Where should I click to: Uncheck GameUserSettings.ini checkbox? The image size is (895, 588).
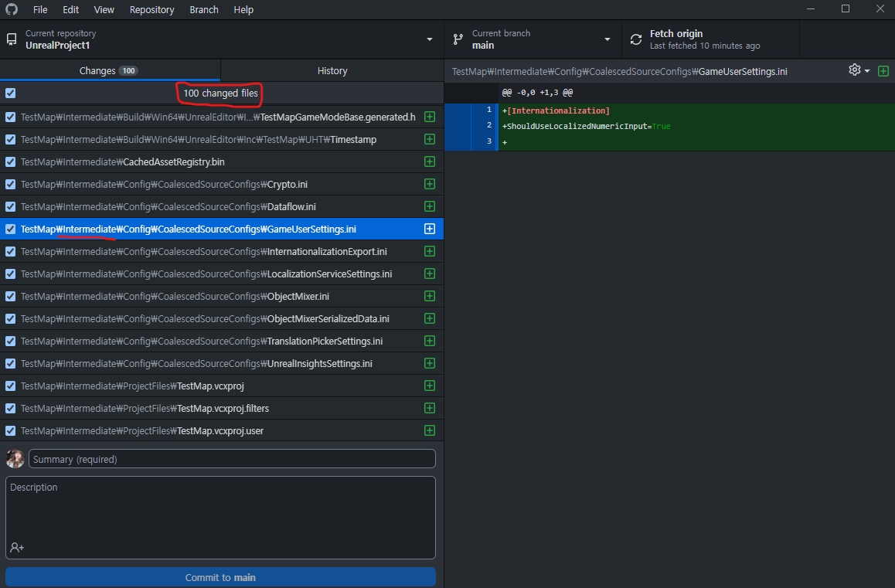click(10, 229)
